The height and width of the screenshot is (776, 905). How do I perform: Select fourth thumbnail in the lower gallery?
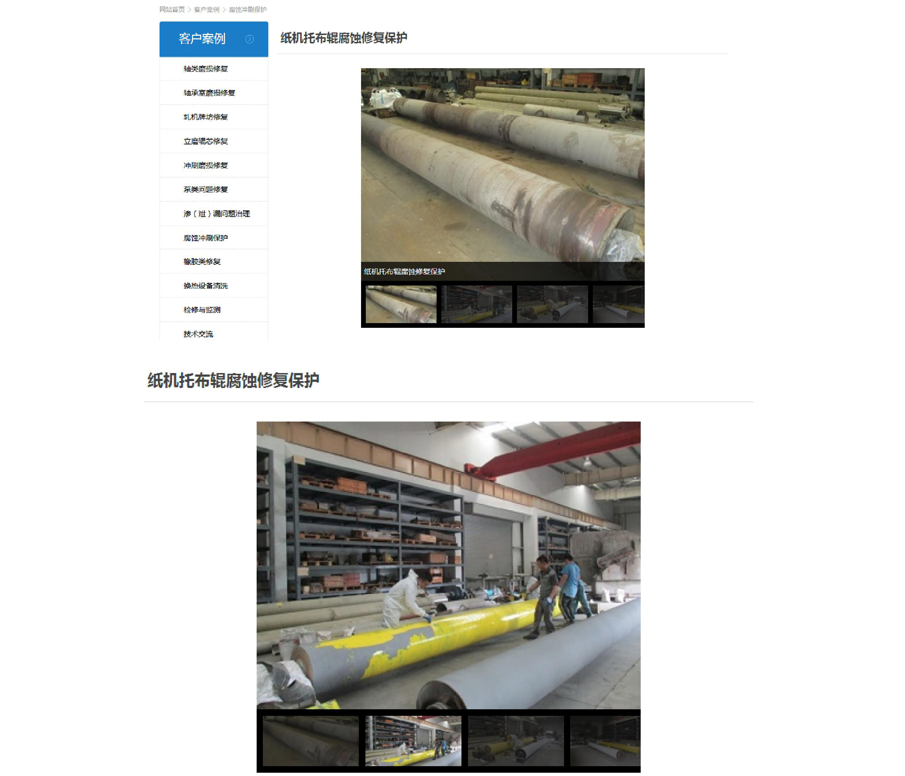pyautogui.click(x=605, y=741)
